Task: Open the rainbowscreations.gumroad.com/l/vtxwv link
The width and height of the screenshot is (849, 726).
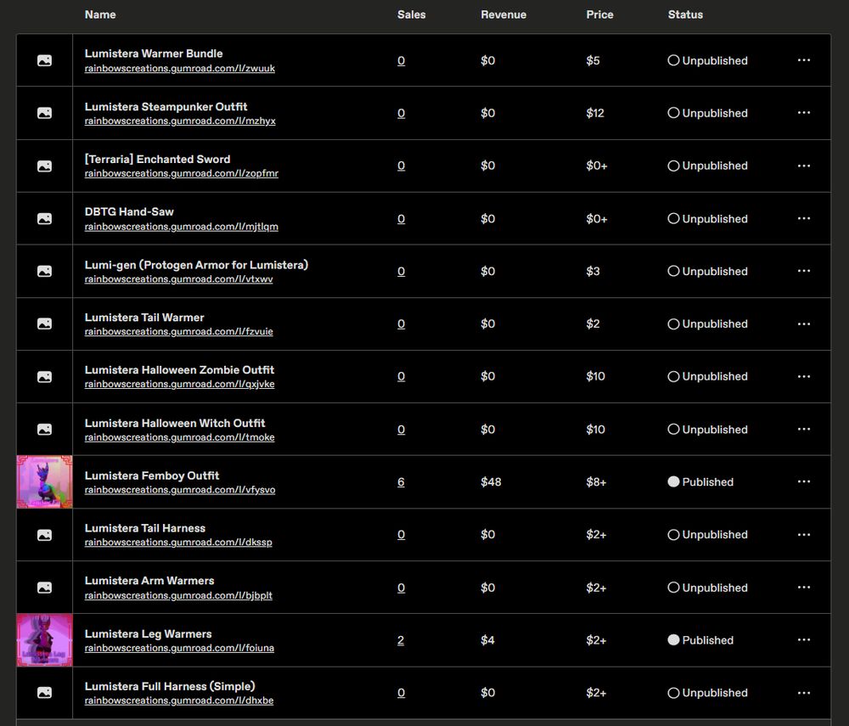Action: pyautogui.click(x=178, y=279)
